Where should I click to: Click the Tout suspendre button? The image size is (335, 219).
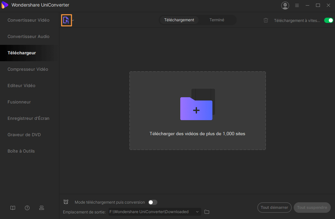tap(312, 207)
